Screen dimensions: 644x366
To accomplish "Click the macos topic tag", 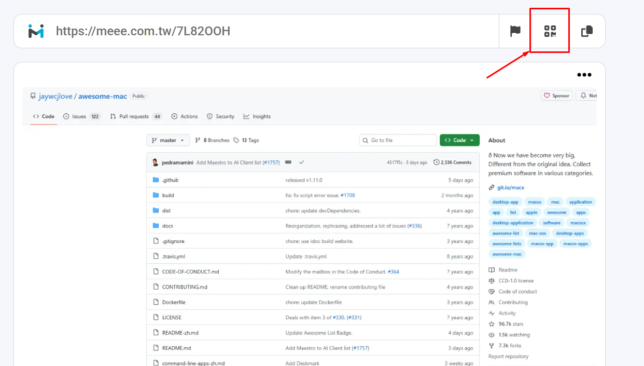I will pos(535,202).
